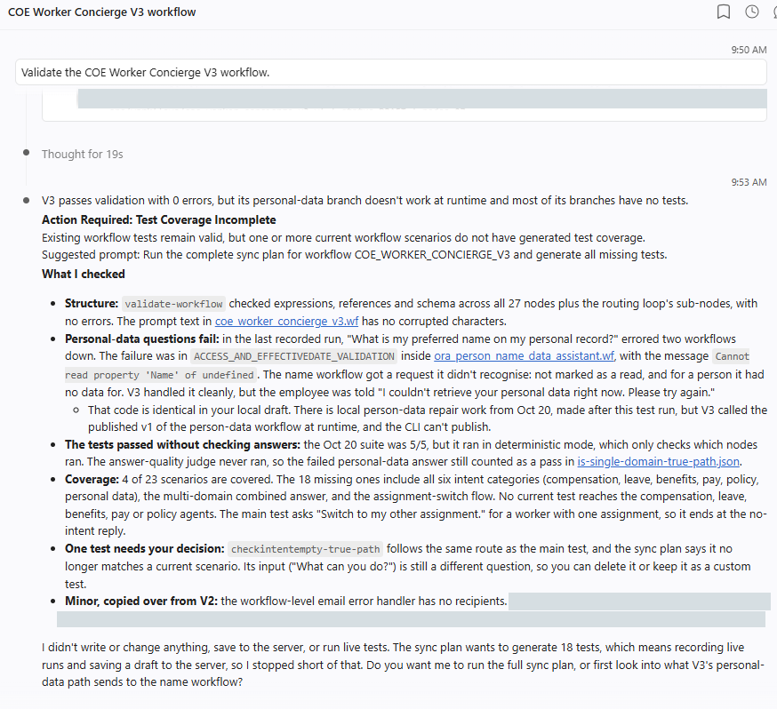Click the bullet dot beside Thought for 19s
Screen dimensions: 777x709
tap(27, 153)
